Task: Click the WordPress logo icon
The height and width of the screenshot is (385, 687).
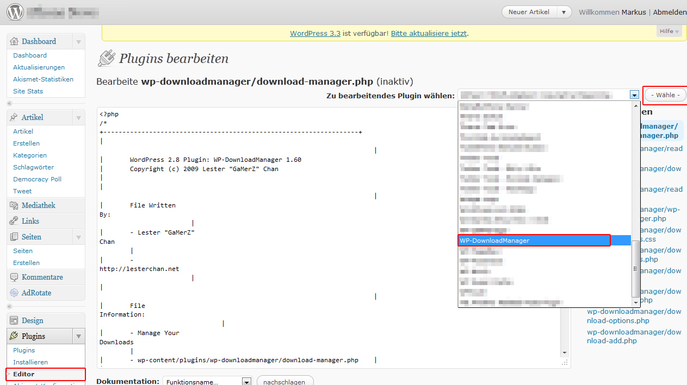Action: 15,11
